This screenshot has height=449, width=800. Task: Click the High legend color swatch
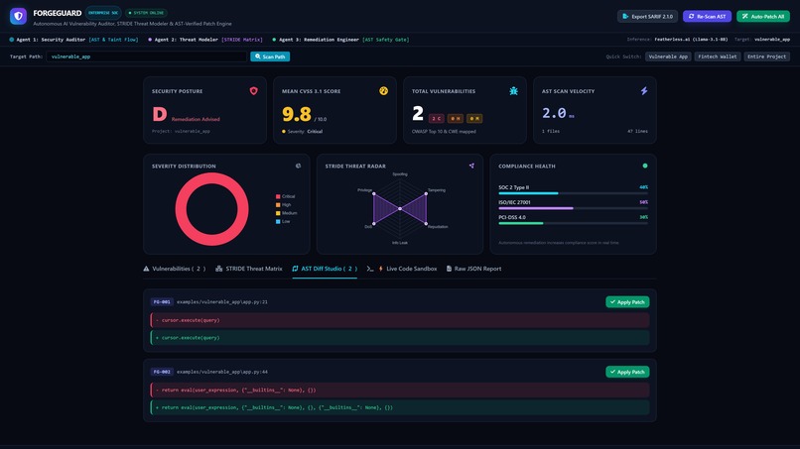pos(278,205)
